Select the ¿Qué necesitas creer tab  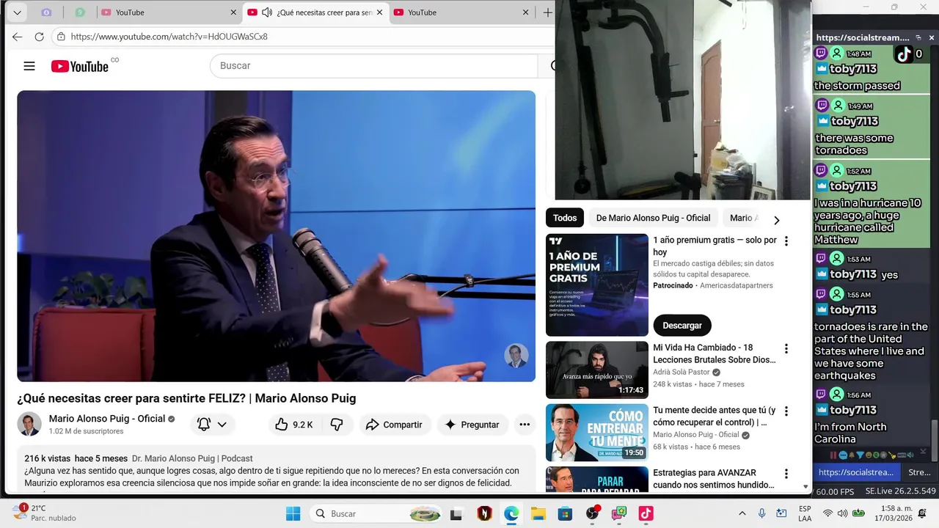(315, 12)
